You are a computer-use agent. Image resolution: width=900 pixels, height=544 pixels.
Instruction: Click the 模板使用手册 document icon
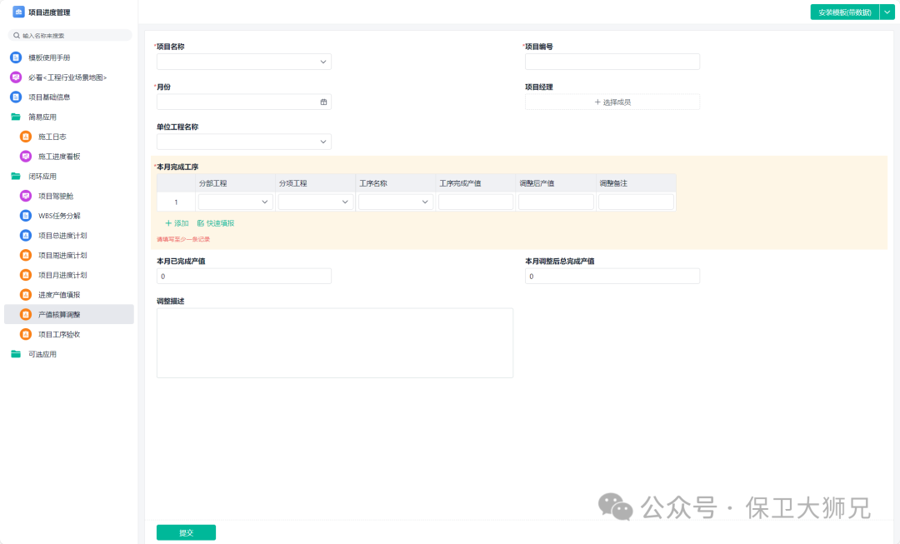pos(16,57)
